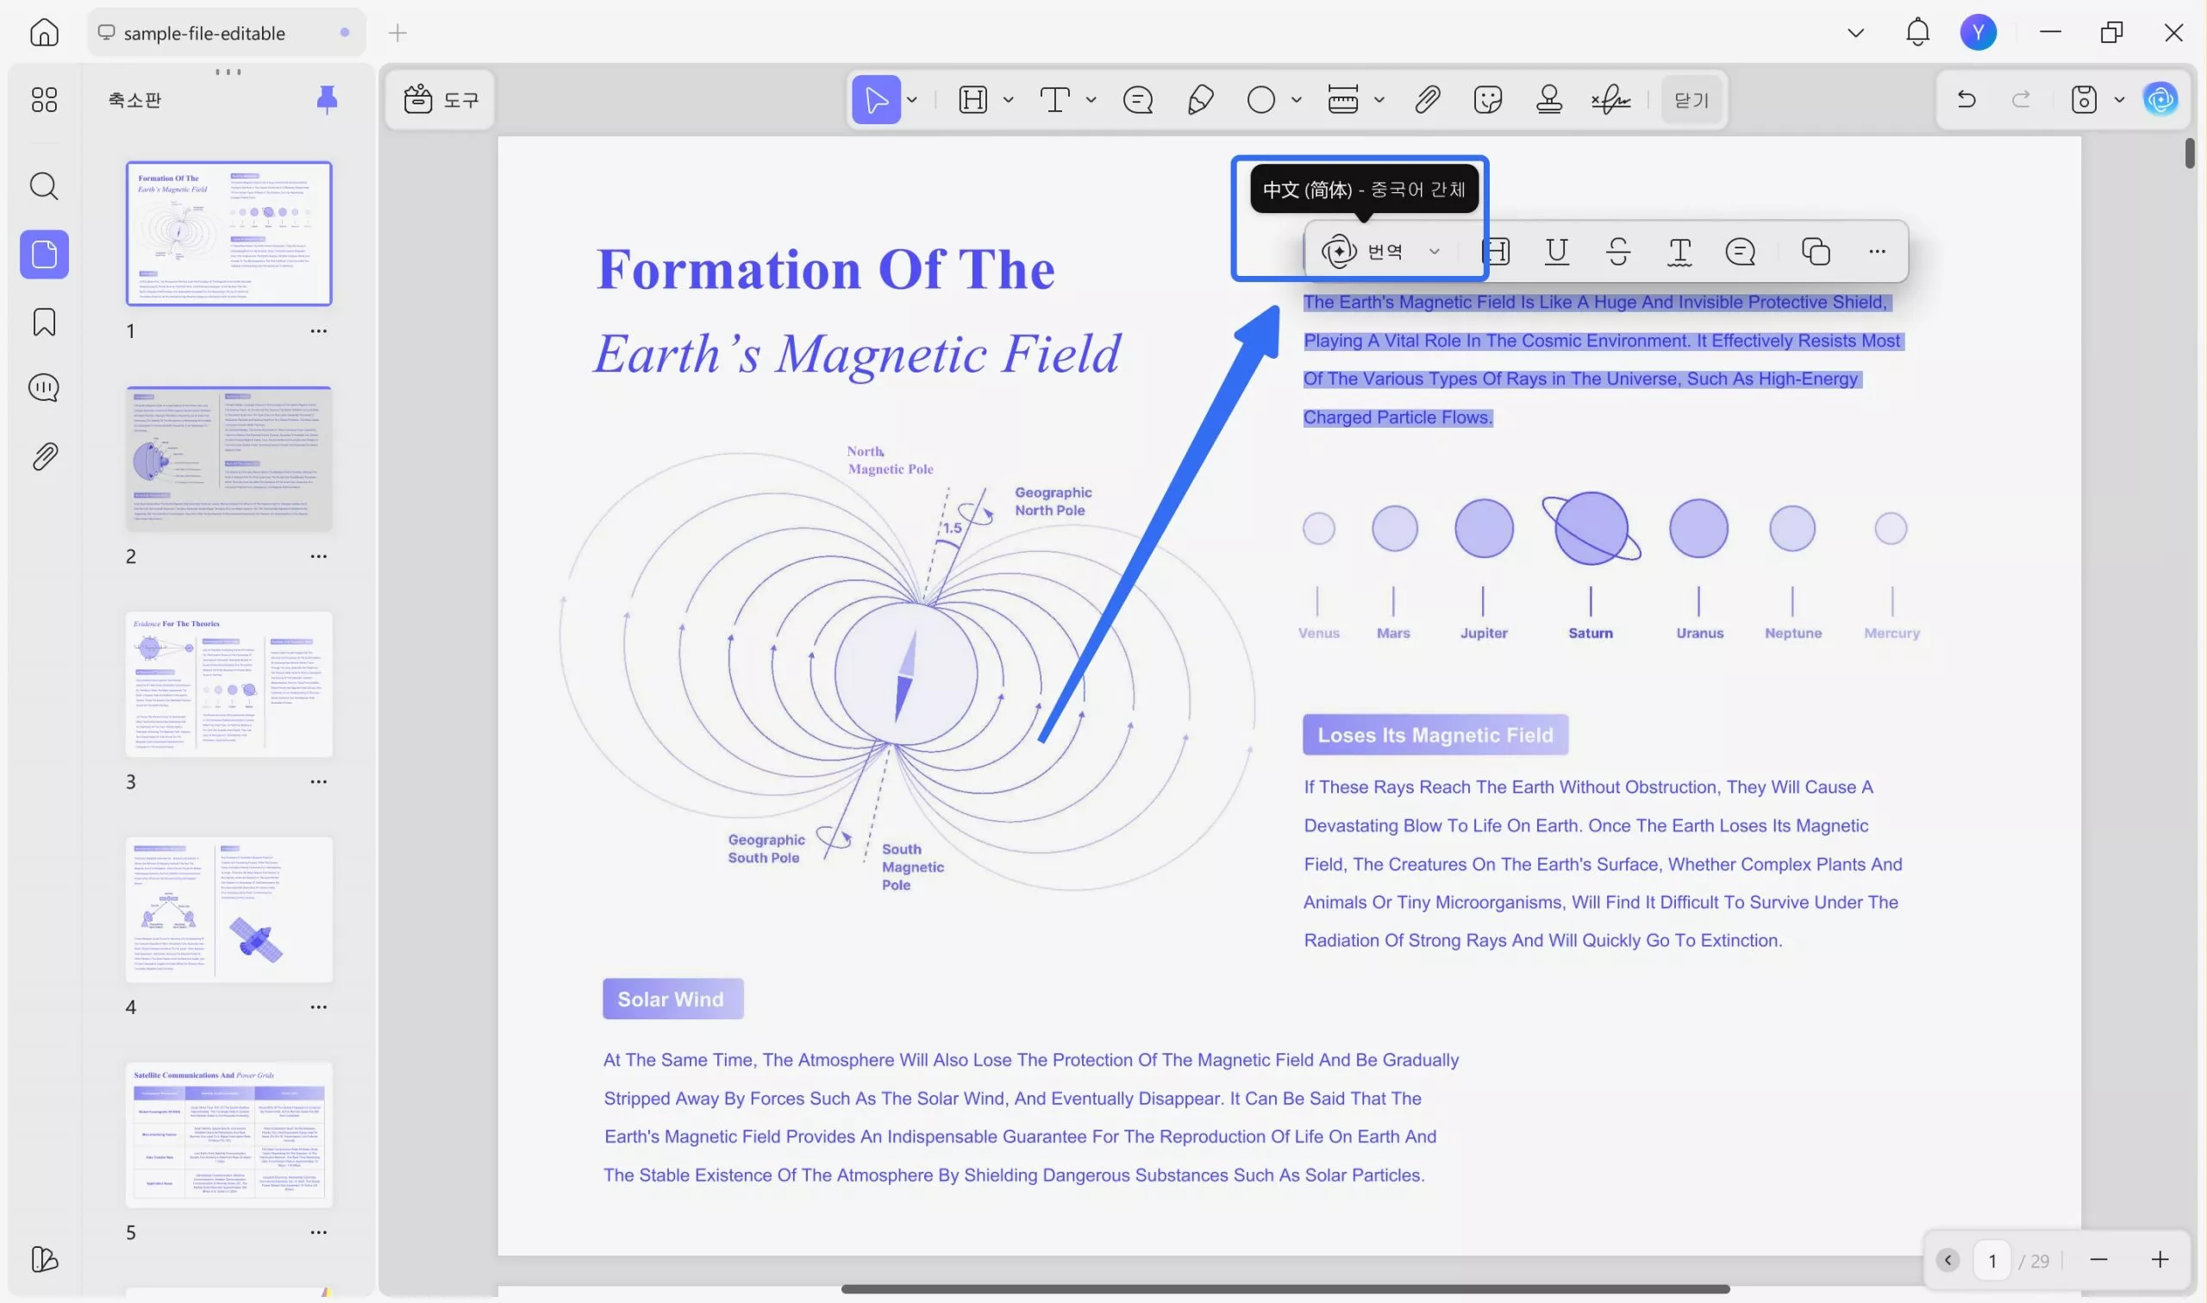Expand the 번역 language dropdown arrow
The width and height of the screenshot is (2207, 1303).
1434,252
